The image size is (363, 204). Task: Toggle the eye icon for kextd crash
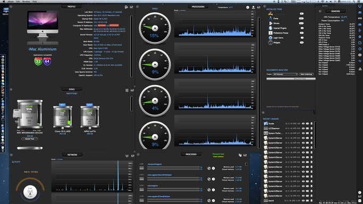[x=303, y=200]
